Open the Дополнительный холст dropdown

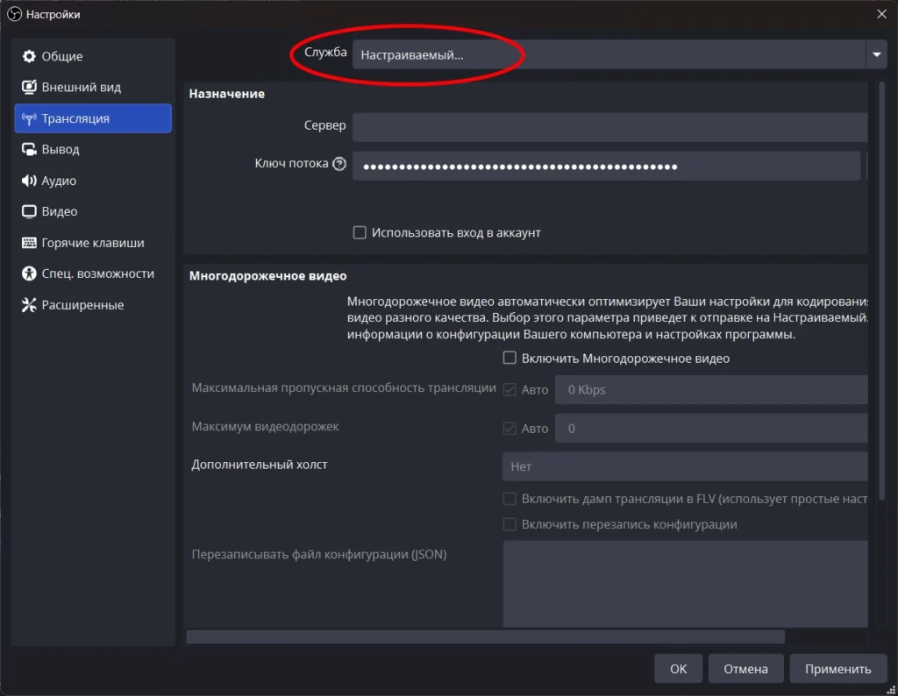[x=684, y=465]
